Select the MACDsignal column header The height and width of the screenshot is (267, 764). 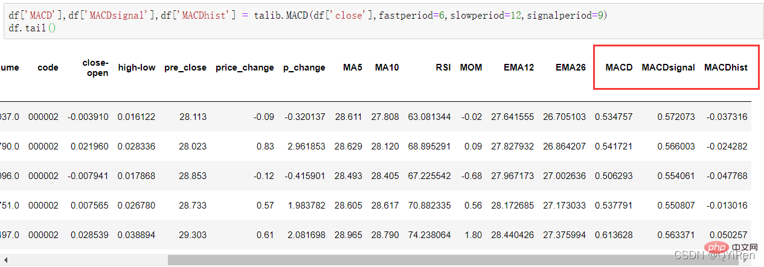[668, 68]
